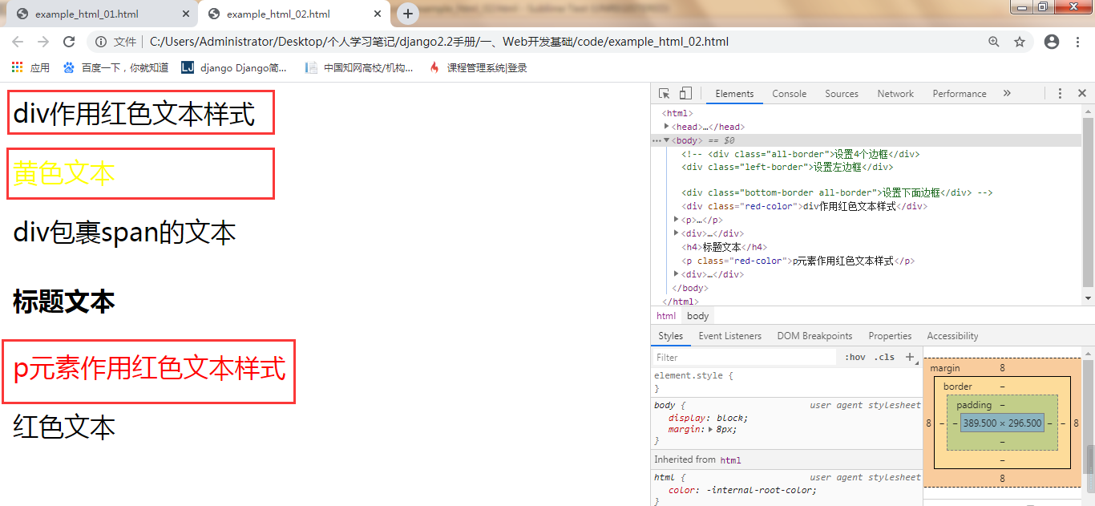The height and width of the screenshot is (506, 1095).
Task: Reload the current page
Action: coord(69,42)
